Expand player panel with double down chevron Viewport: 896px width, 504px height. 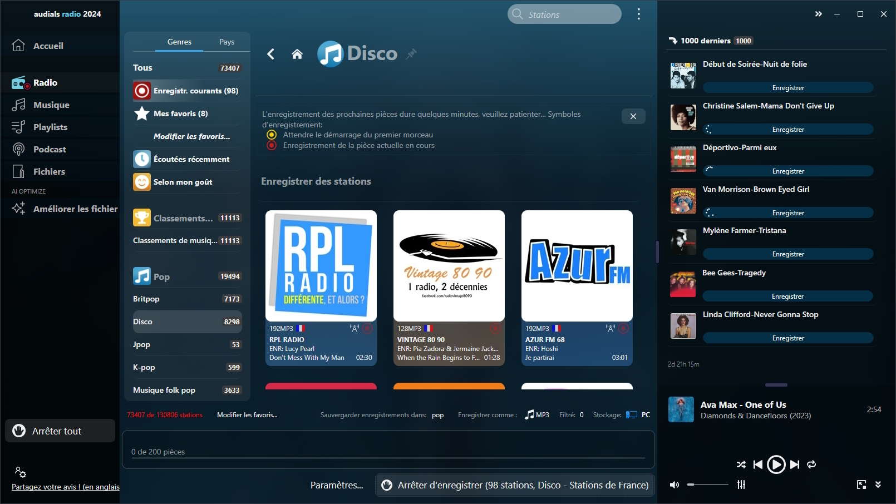click(x=878, y=485)
